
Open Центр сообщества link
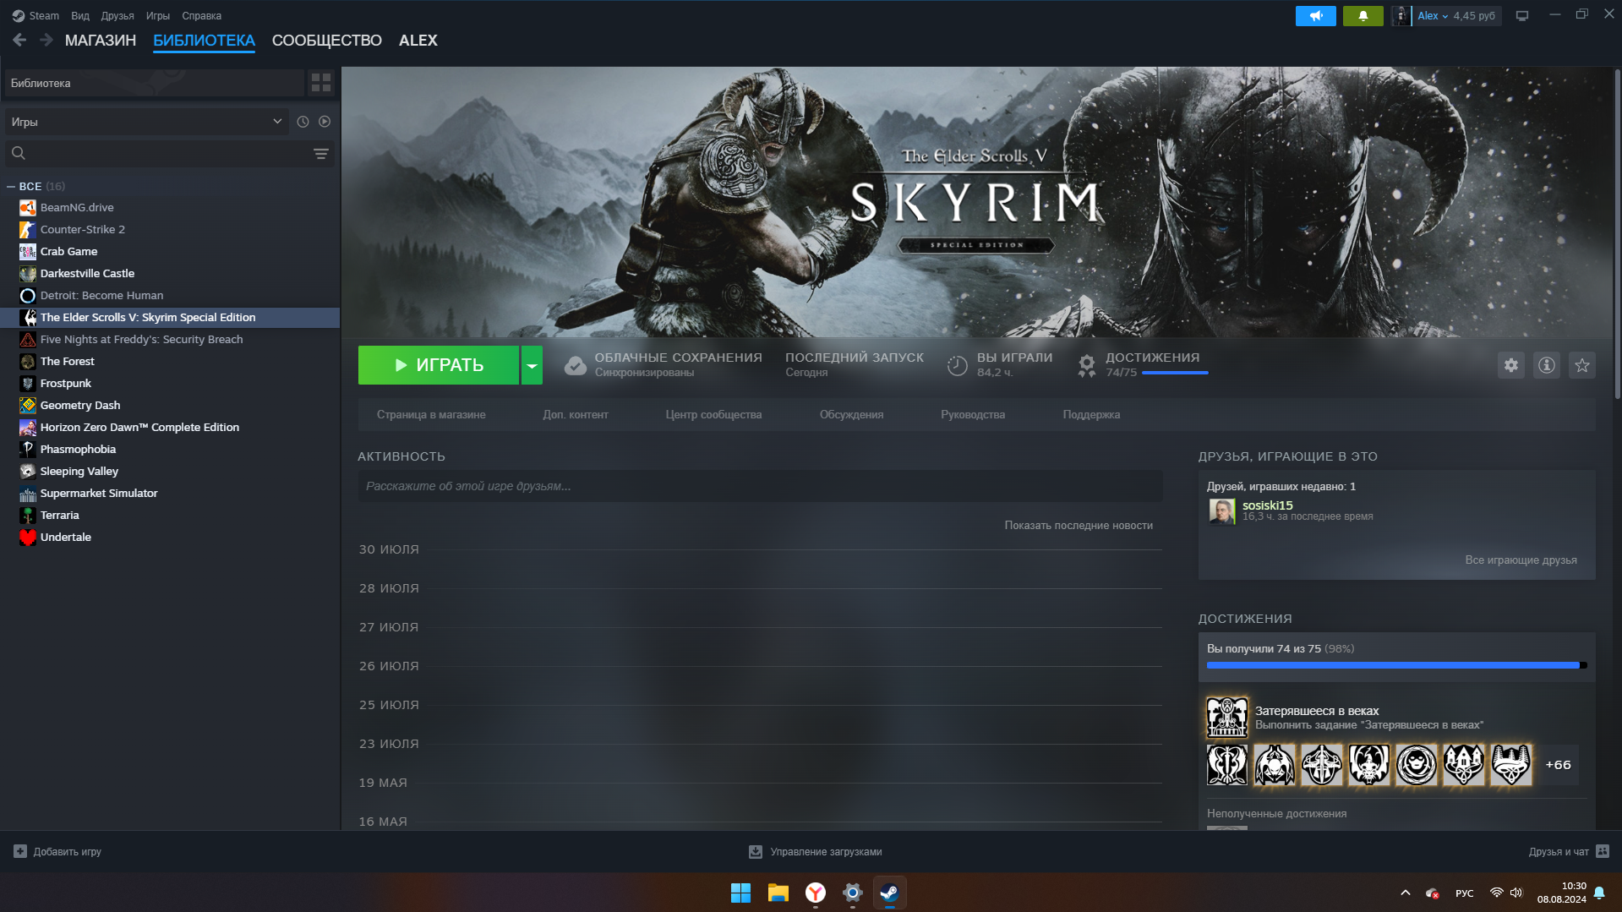[x=713, y=415]
